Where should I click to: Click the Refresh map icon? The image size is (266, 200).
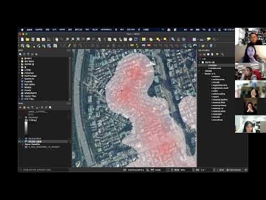pos(136,39)
